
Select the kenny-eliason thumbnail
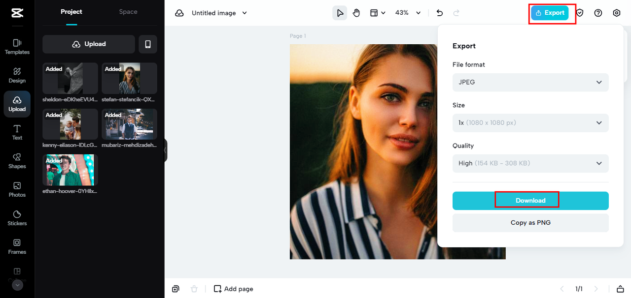(70, 124)
